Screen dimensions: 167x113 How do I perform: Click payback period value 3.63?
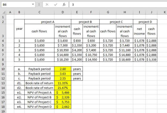(x=63, y=74)
